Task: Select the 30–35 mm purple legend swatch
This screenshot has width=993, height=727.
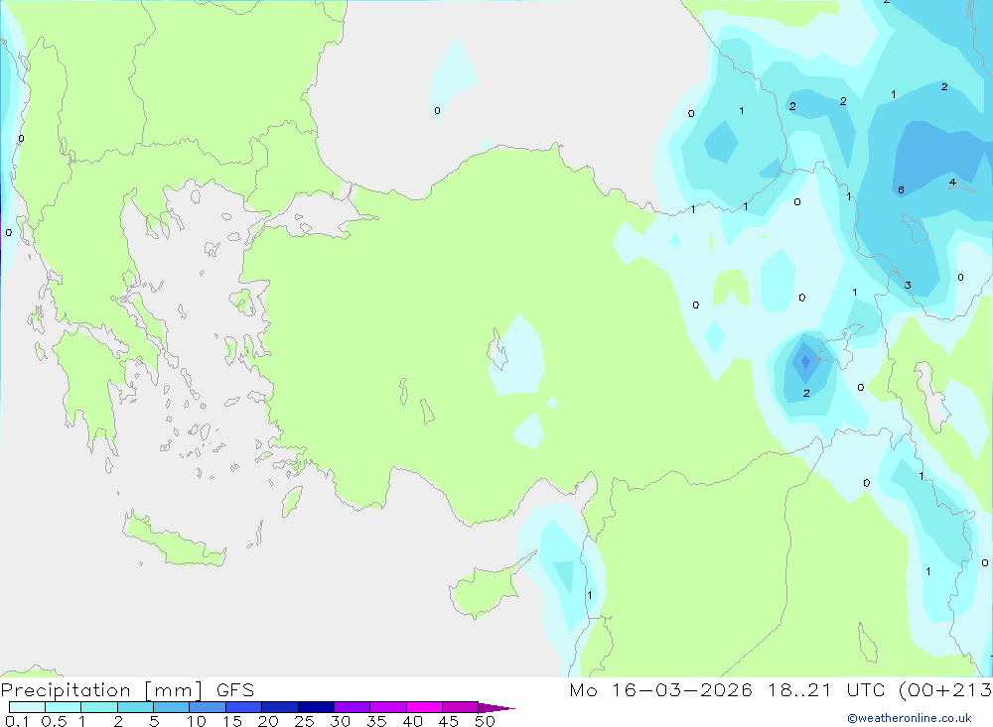Action: click(x=352, y=707)
